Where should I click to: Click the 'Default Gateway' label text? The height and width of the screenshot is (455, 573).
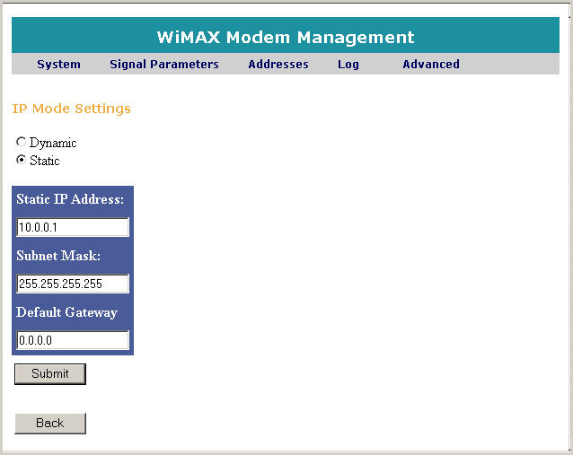tap(66, 312)
